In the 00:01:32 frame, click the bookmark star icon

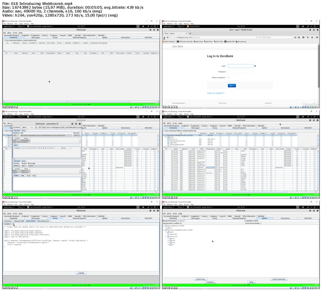pyautogui.click(x=295, y=37)
